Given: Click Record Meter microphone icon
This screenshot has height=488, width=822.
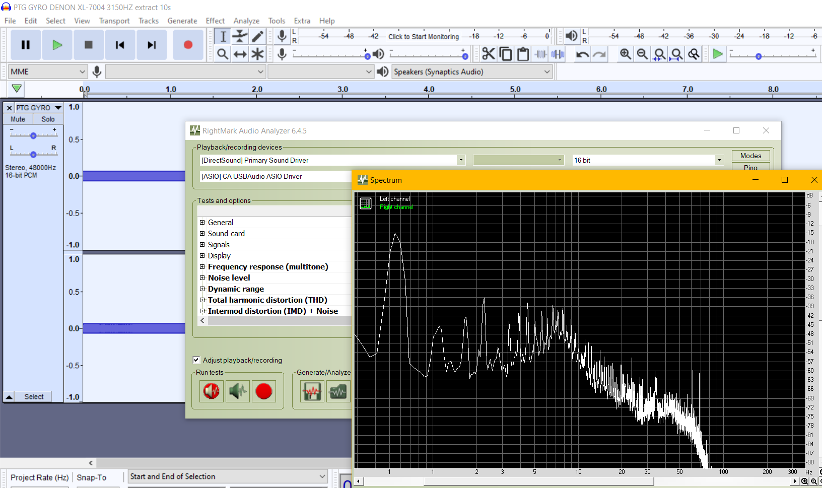Looking at the screenshot, I should [x=282, y=36].
